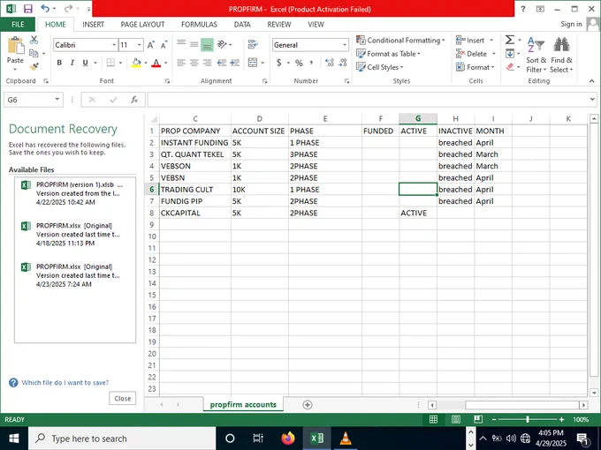This screenshot has width=601, height=450.
Task: Click the Increase Indent icon
Action: (234, 63)
